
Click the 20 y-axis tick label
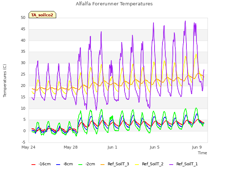(x=23, y=85)
